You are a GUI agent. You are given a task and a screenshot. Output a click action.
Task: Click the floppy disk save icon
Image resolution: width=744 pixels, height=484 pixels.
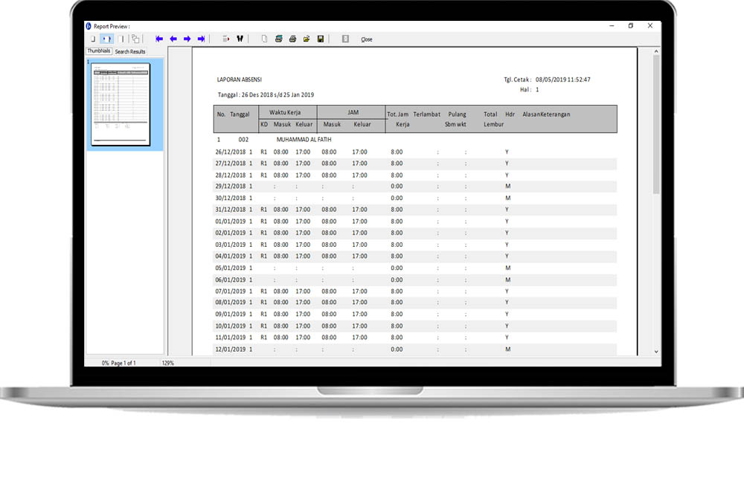(320, 39)
